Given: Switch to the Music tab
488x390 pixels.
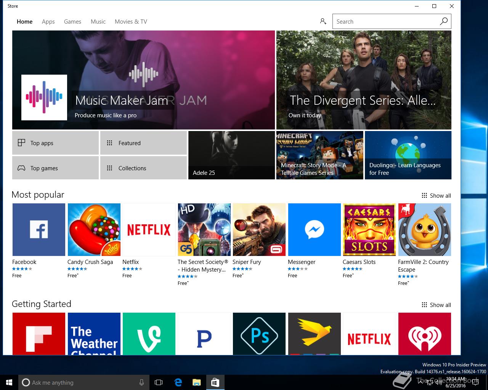Looking at the screenshot, I should (x=98, y=21).
